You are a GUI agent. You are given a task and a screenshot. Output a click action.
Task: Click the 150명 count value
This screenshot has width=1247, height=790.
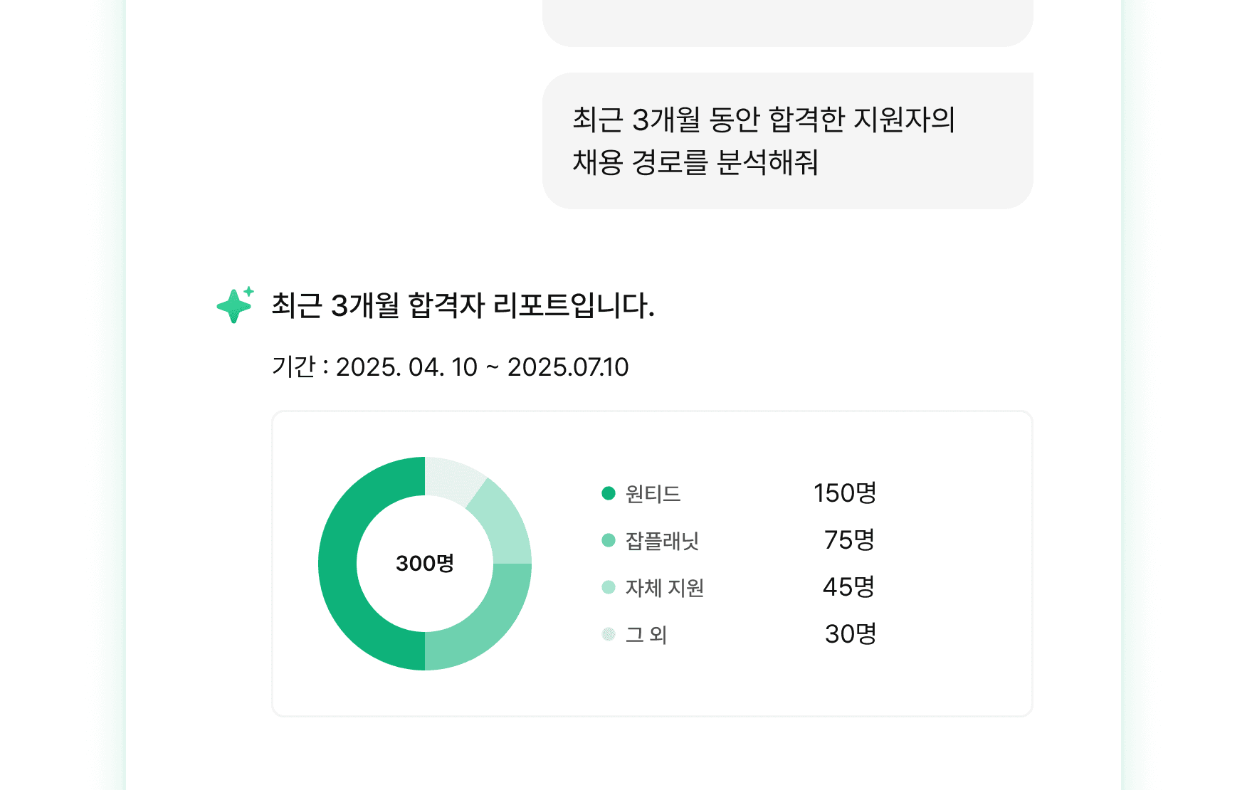pos(845,493)
